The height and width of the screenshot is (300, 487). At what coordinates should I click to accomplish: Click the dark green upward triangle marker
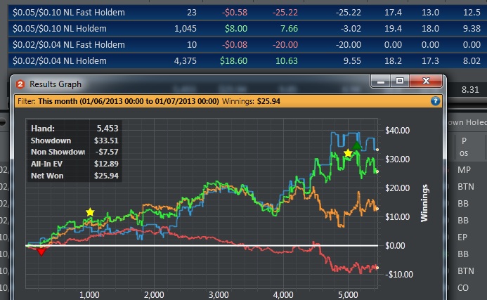tap(357, 145)
